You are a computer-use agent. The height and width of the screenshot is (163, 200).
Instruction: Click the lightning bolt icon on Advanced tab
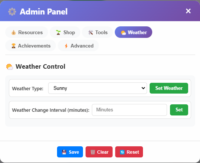click(x=66, y=46)
